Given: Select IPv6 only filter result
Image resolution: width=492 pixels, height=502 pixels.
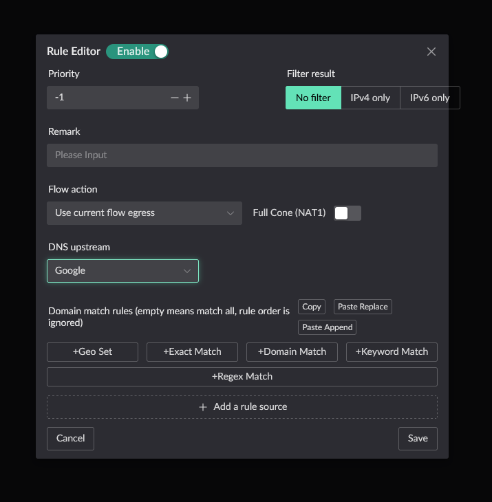Looking at the screenshot, I should [x=430, y=98].
